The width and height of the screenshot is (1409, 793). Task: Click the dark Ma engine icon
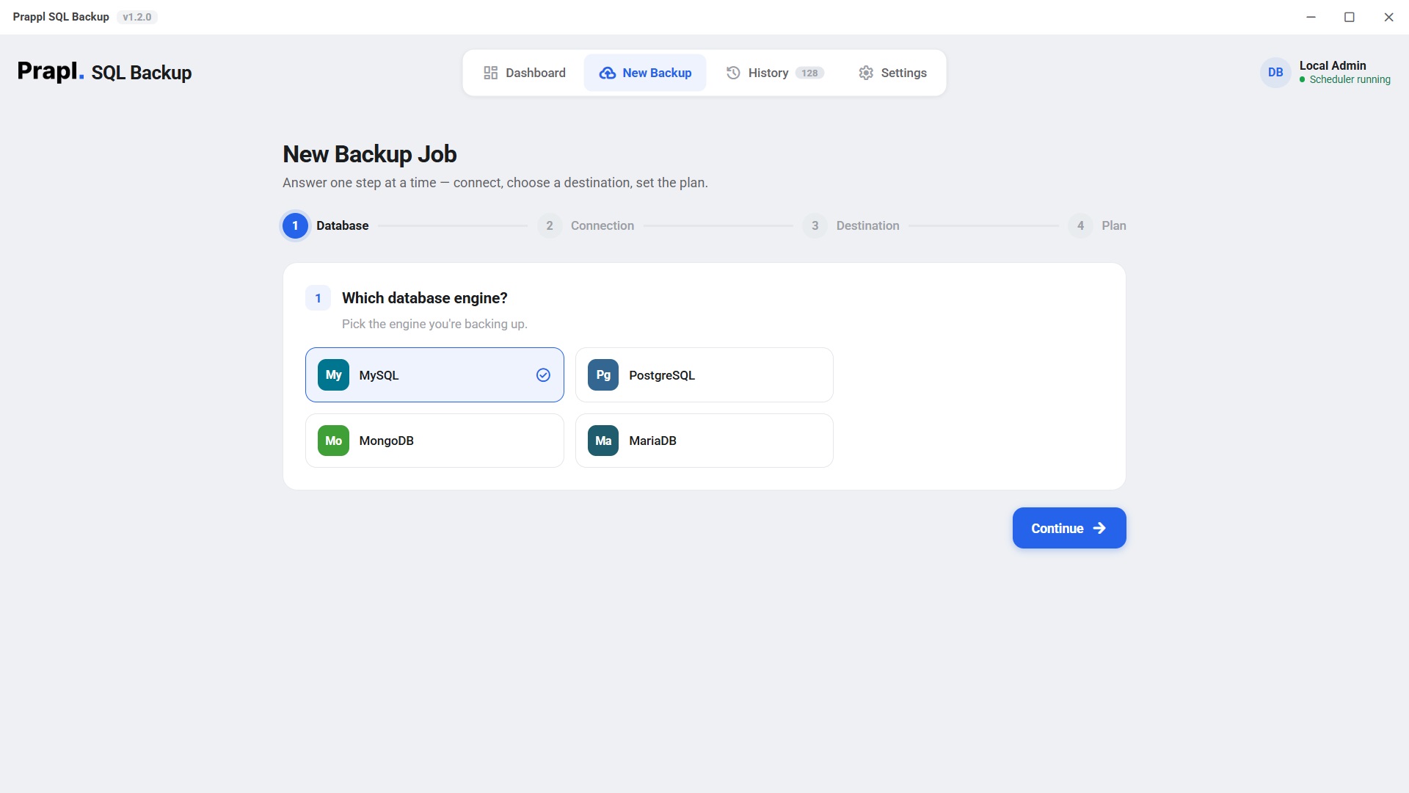(x=603, y=441)
